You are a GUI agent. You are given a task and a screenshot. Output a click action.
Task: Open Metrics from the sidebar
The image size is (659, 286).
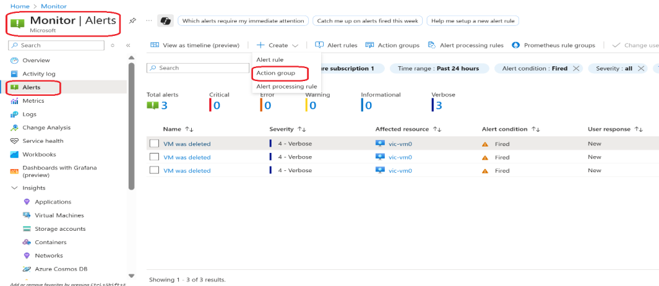(33, 101)
